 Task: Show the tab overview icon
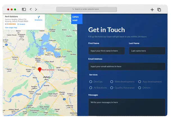tap(159, 10)
